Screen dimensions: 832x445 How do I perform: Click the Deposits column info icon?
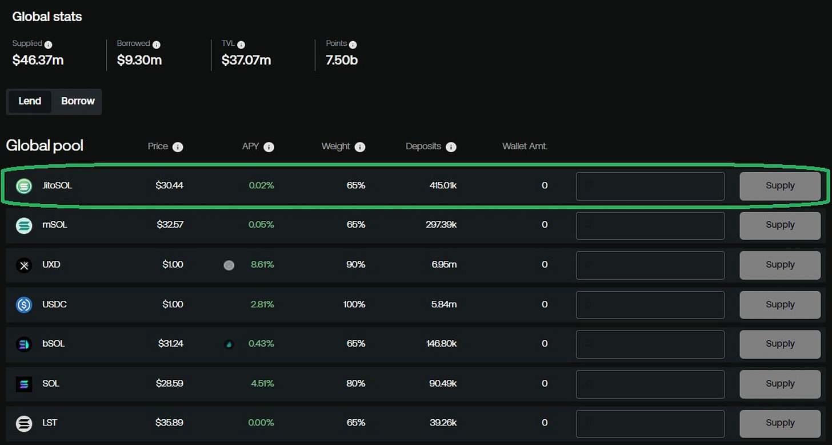(x=451, y=147)
